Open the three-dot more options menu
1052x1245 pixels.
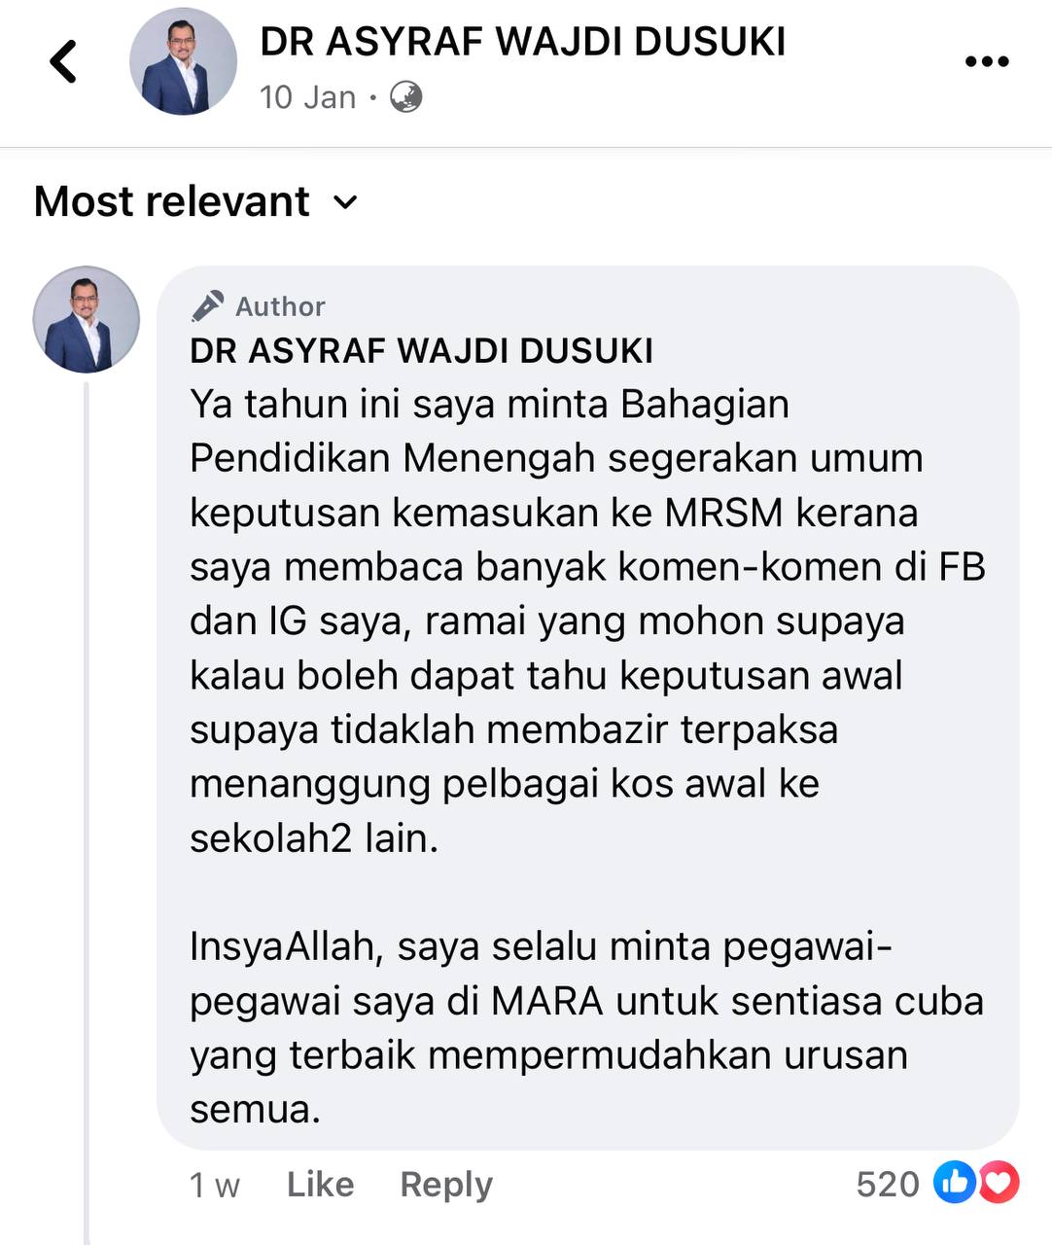click(x=986, y=62)
